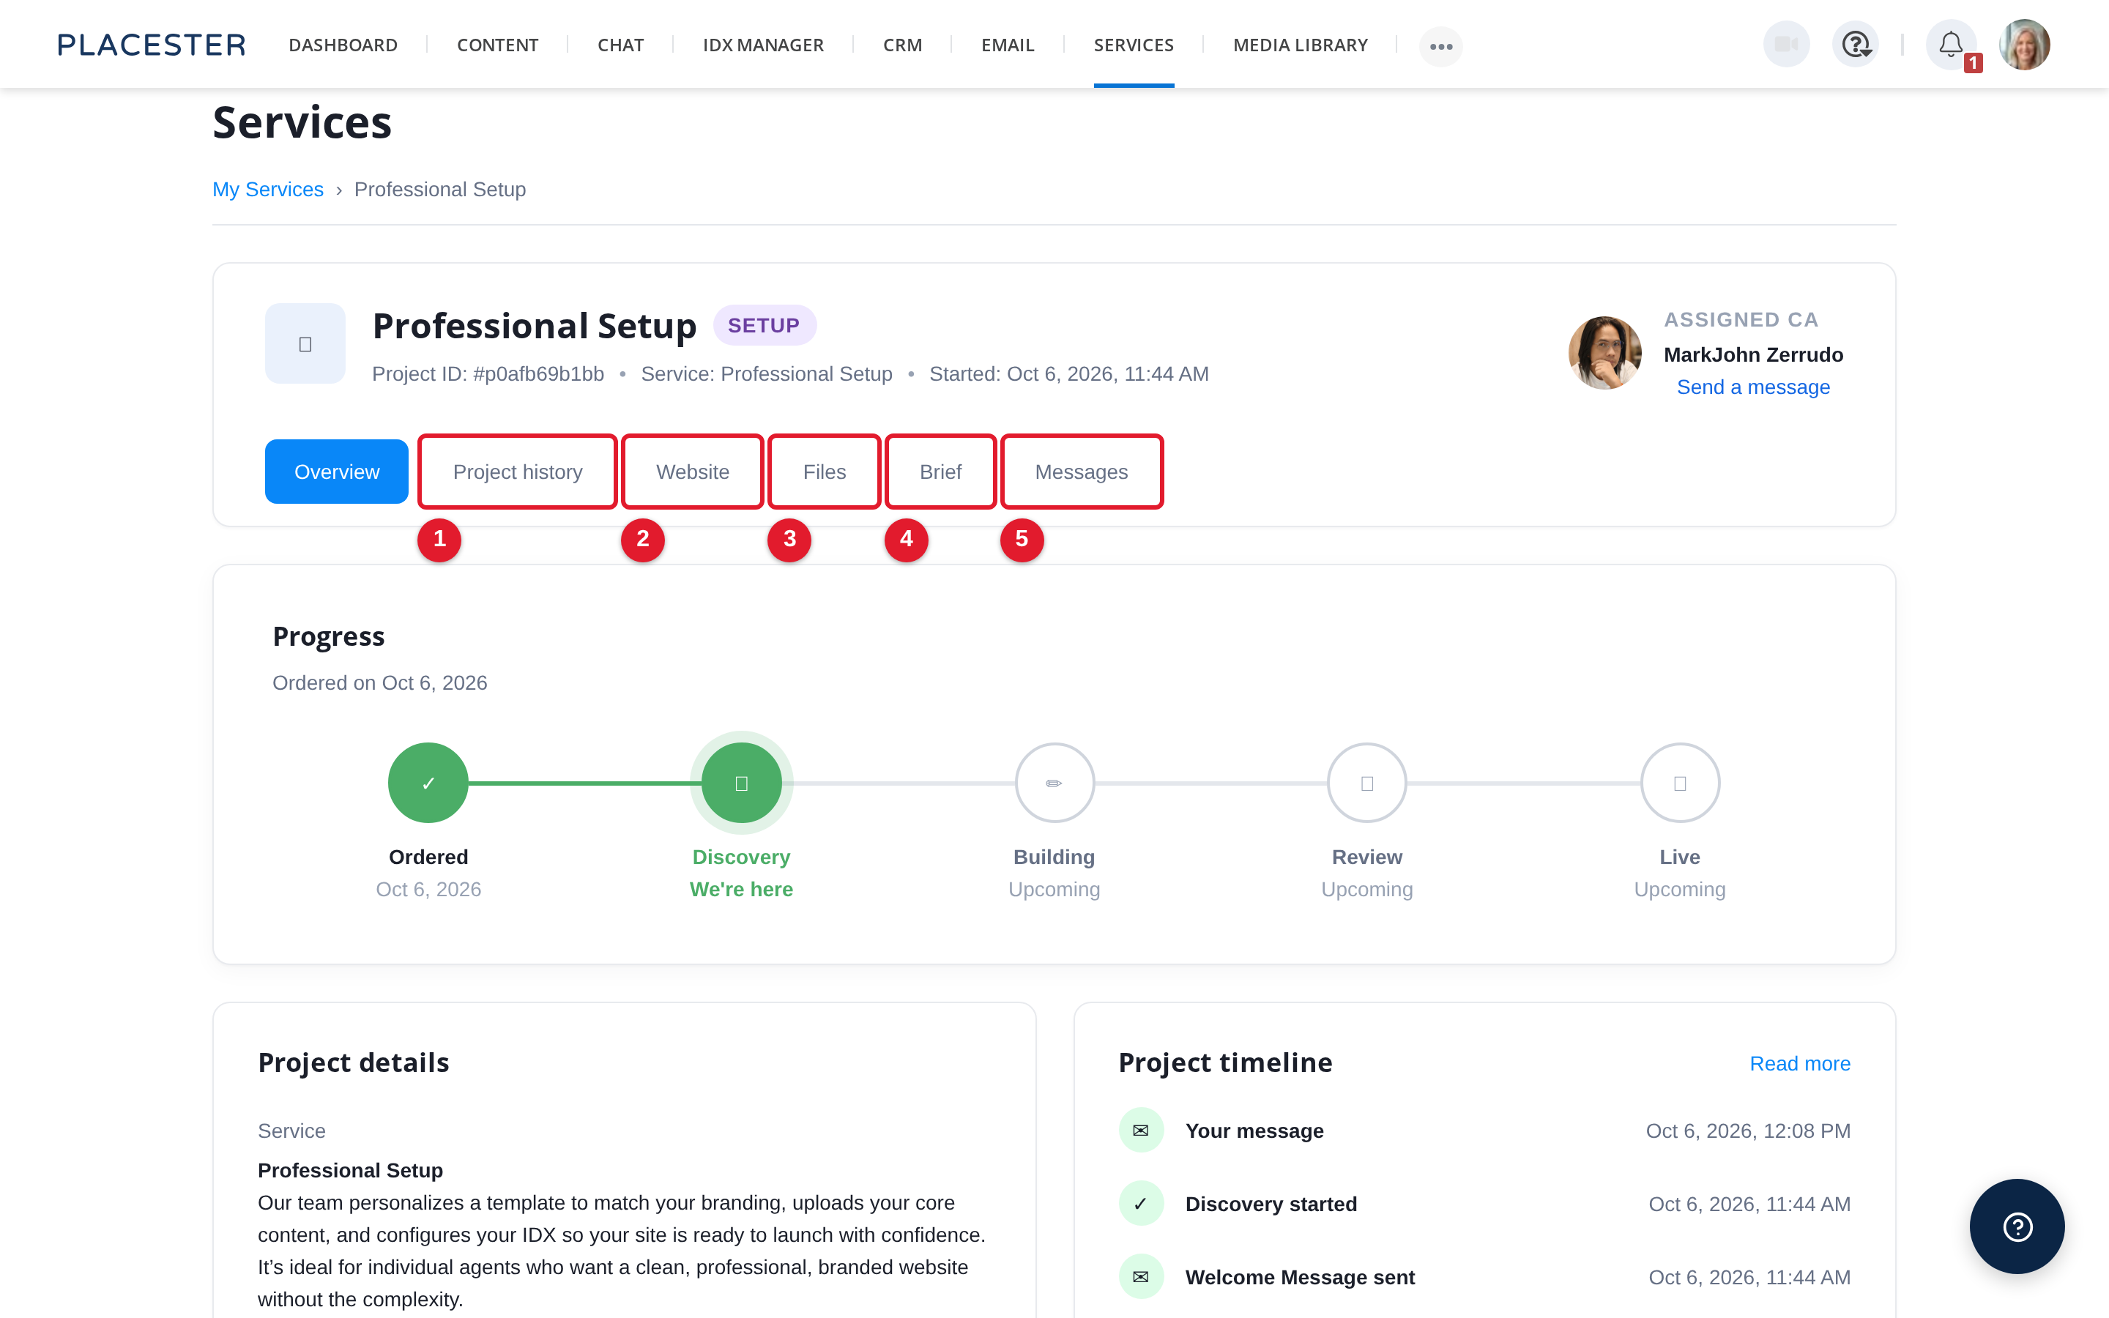Viewport: 2109px width, 1318px height.
Task: Click Read more in Project timeline
Action: tap(1800, 1063)
